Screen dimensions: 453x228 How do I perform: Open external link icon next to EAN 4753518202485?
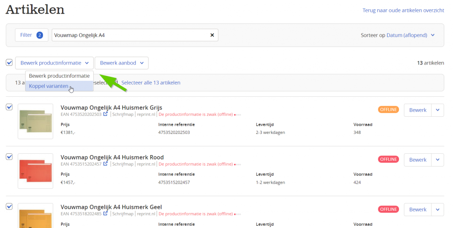coord(105,213)
